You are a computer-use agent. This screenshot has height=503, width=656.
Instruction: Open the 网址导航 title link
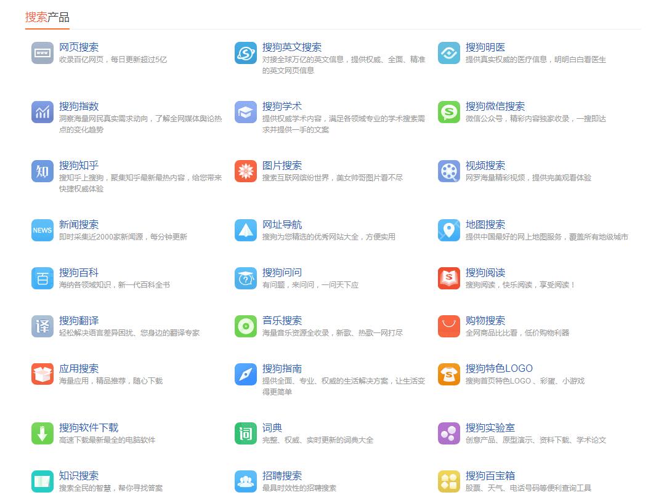pos(282,225)
